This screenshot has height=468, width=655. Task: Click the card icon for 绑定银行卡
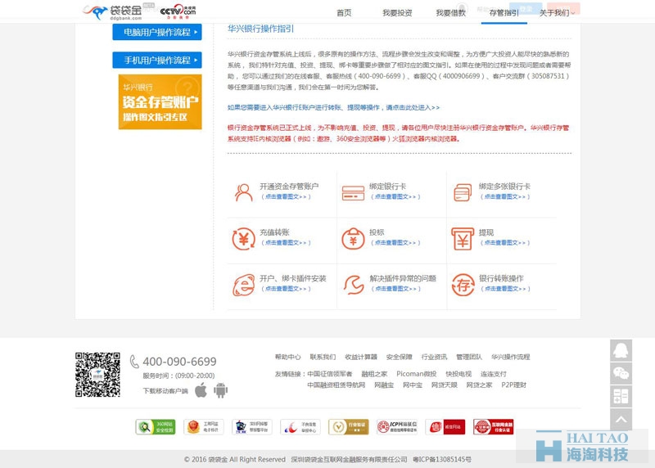click(x=353, y=193)
